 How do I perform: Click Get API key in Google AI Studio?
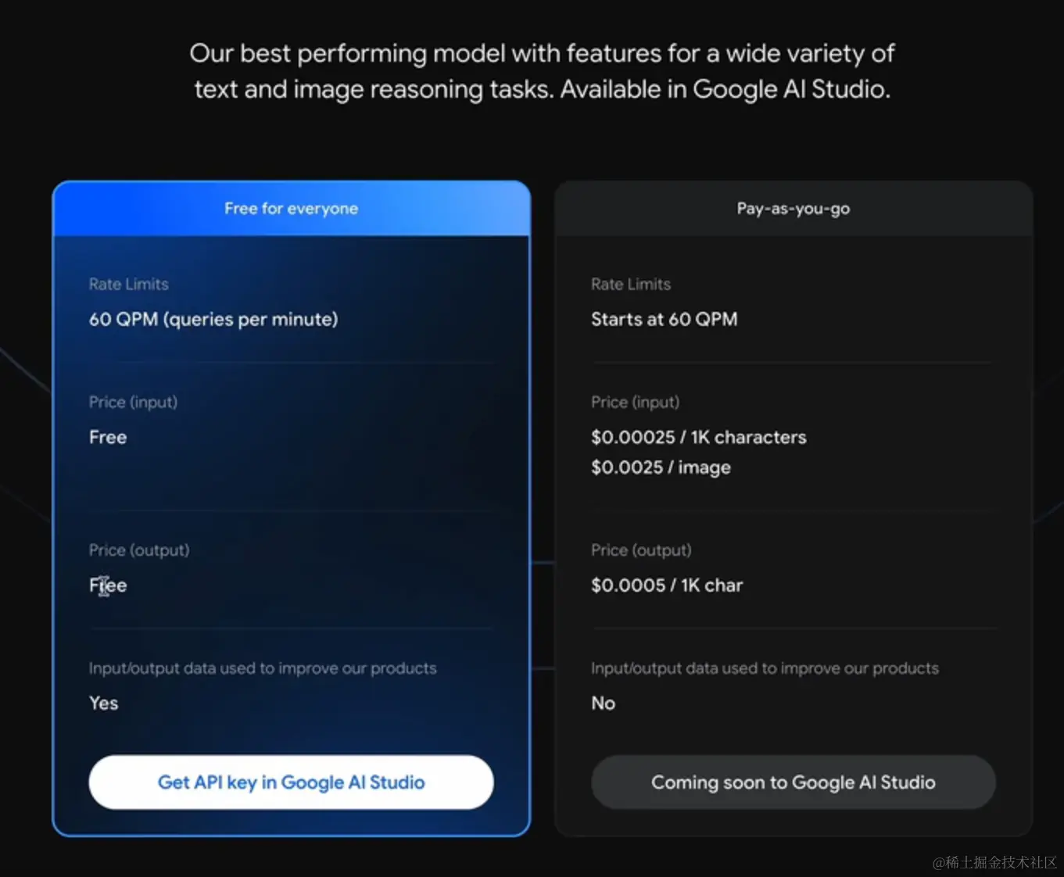[291, 782]
